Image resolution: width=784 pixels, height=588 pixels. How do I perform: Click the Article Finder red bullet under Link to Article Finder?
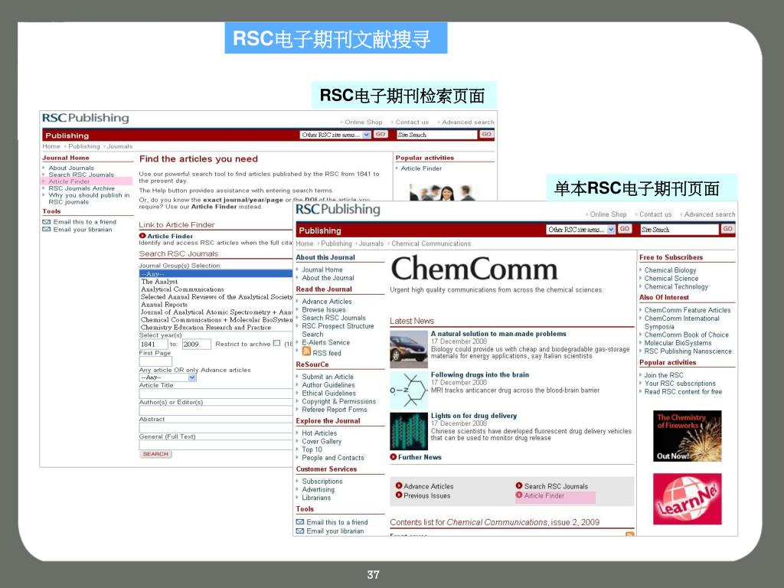point(142,236)
